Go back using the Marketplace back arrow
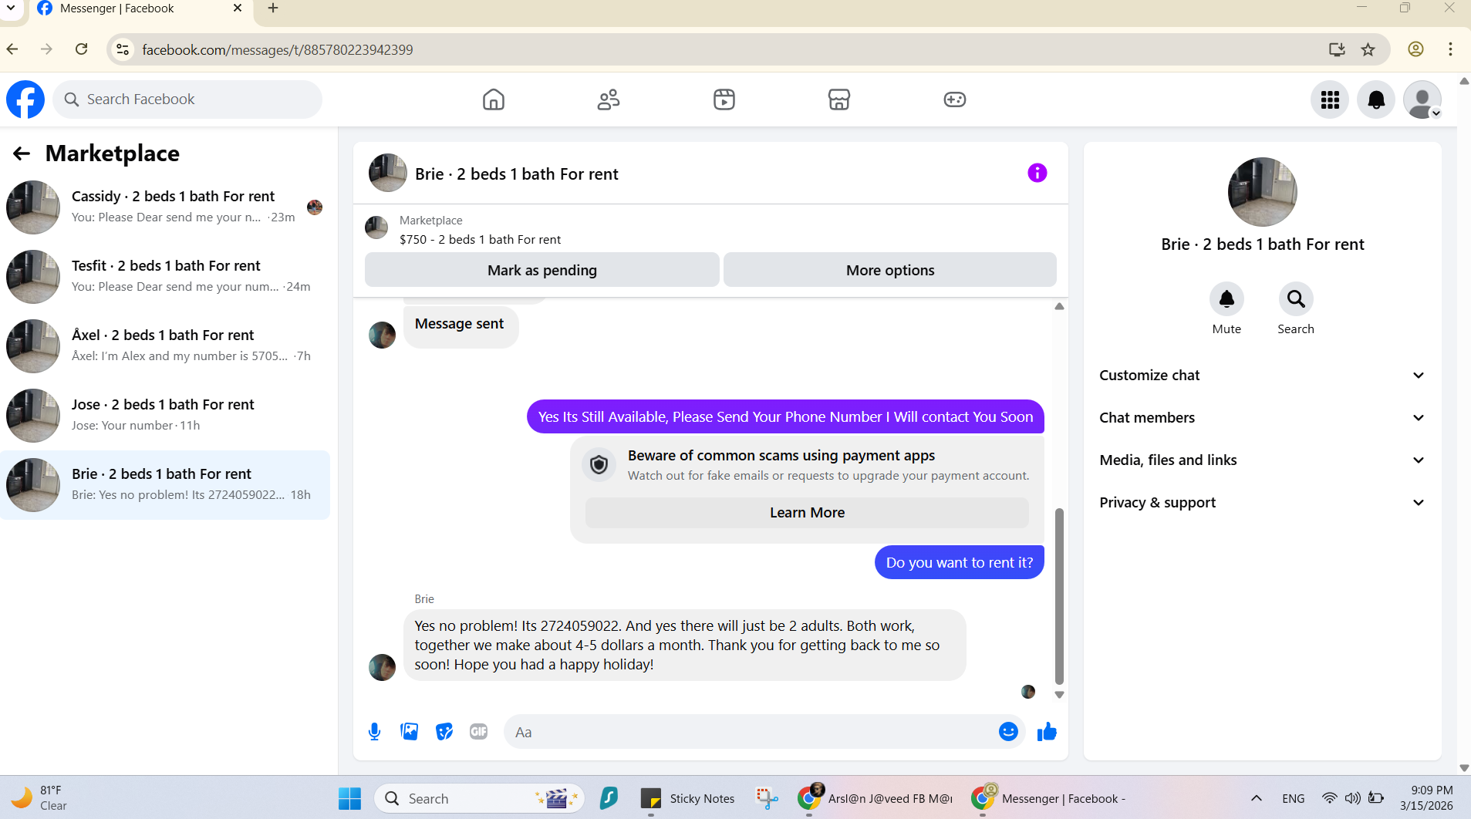The height and width of the screenshot is (819, 1471). (22, 153)
